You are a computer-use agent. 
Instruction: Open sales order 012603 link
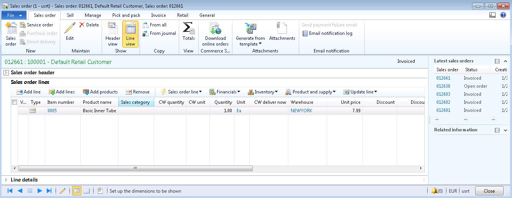(x=443, y=94)
